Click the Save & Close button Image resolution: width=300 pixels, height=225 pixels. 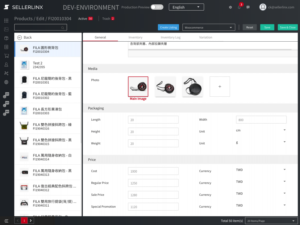click(288, 27)
